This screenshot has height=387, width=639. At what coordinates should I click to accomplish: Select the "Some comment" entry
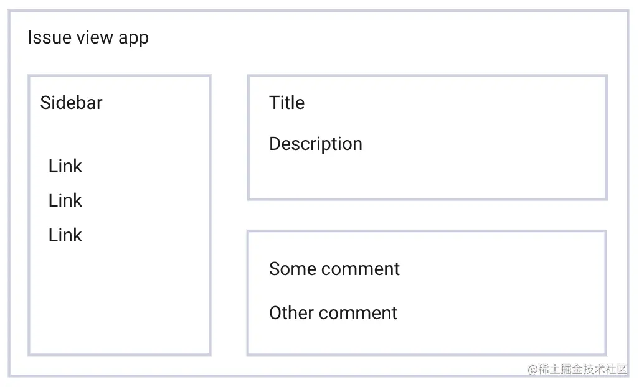click(x=334, y=269)
